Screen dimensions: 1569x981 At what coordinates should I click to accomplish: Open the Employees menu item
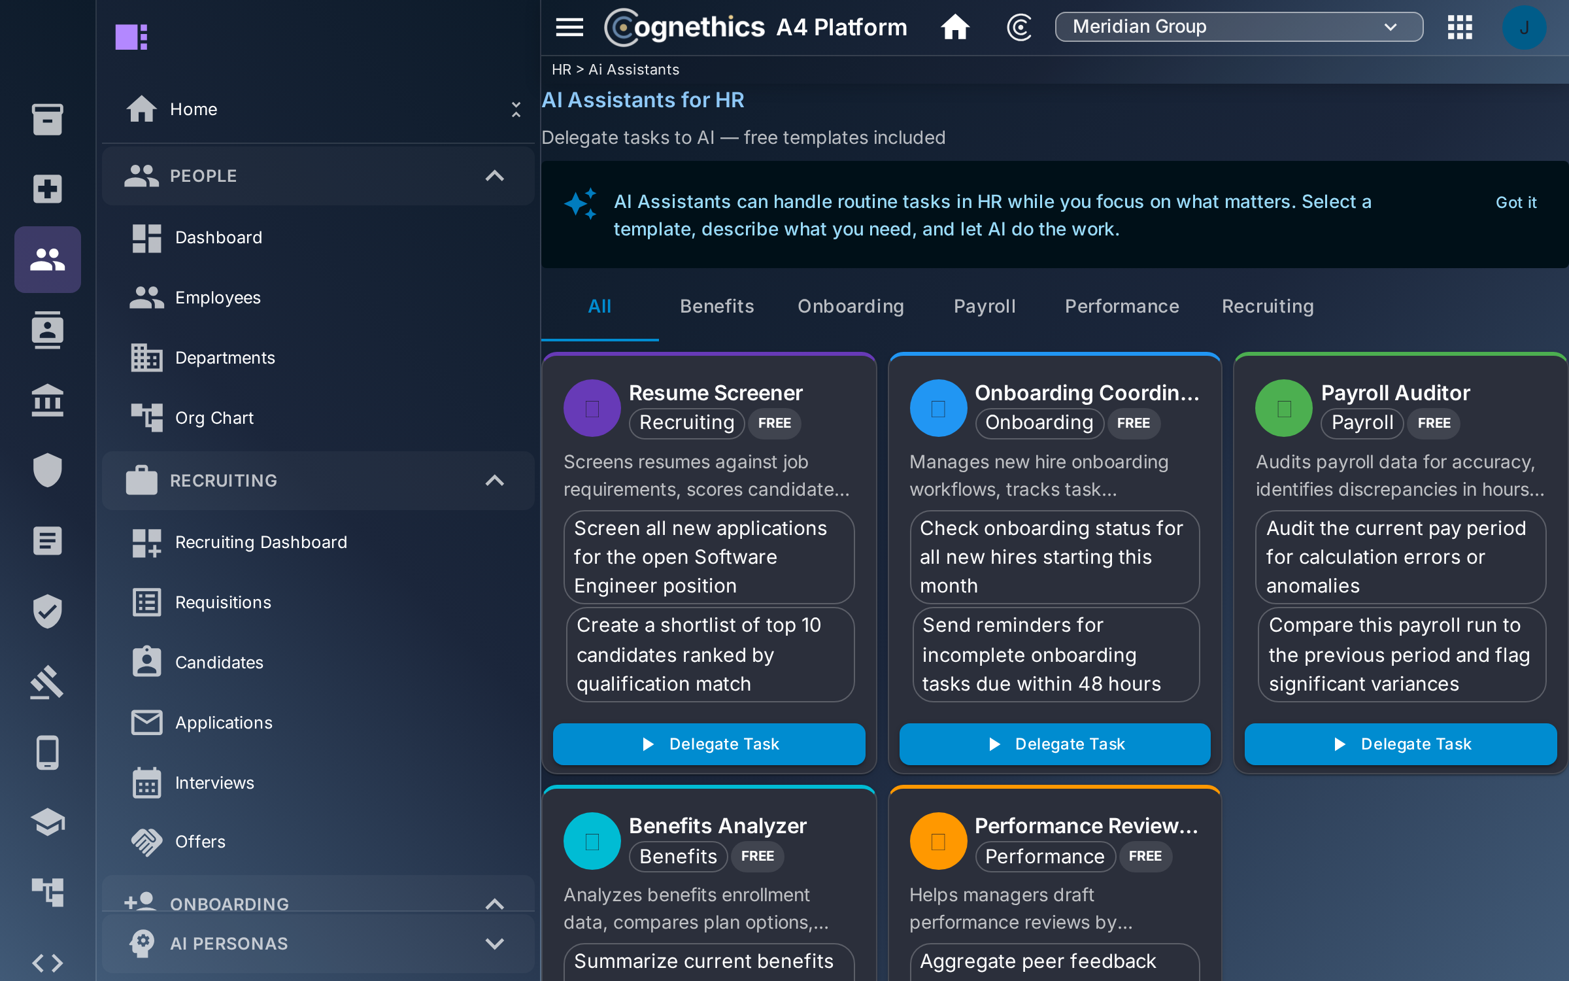[318, 298]
